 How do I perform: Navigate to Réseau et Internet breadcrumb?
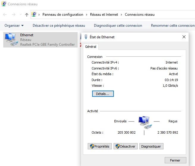coord(103,15)
